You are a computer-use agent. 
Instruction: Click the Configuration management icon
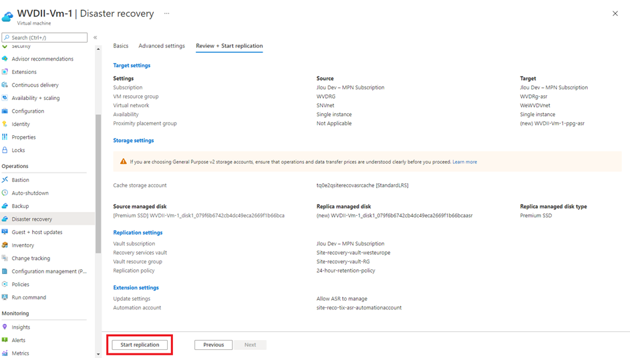(5, 271)
